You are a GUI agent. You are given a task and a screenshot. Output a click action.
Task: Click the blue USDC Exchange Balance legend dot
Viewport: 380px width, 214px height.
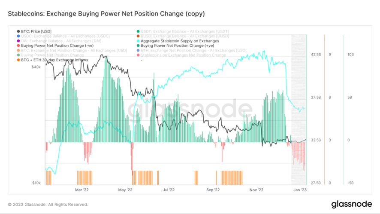[18, 36]
